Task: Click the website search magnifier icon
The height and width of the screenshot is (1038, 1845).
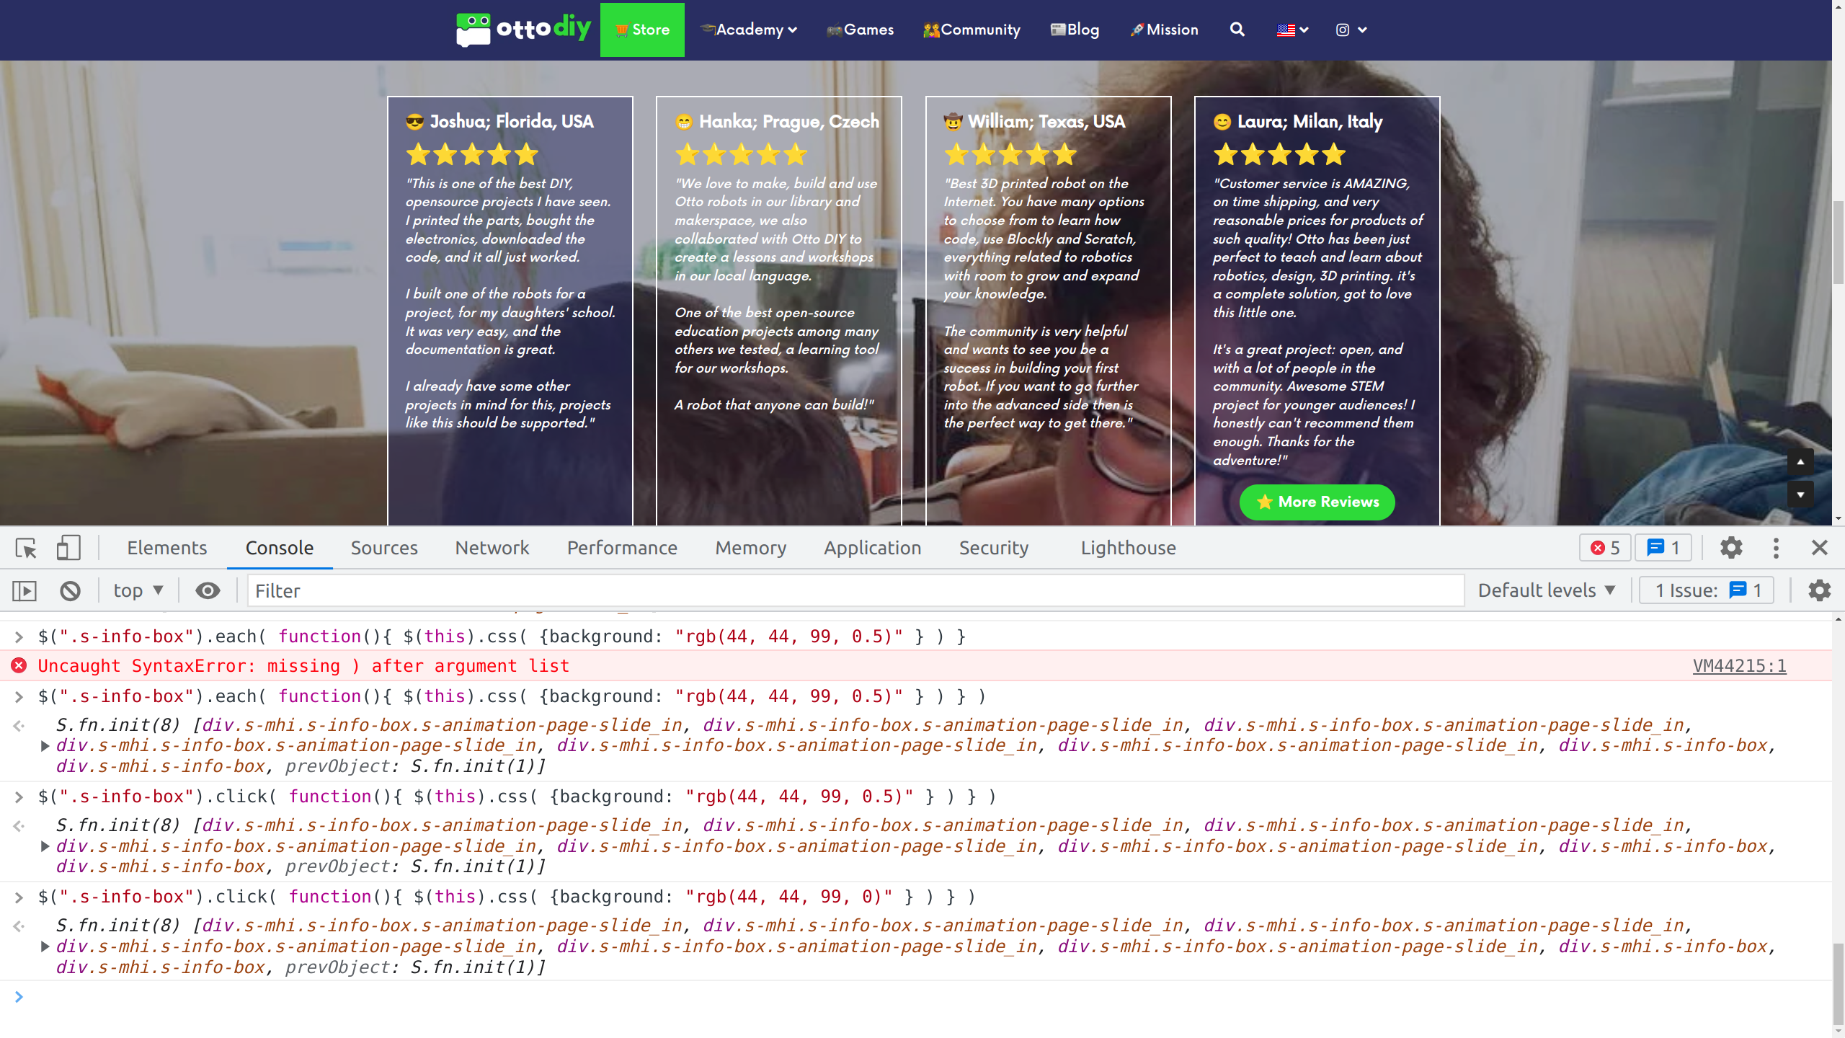Action: (1237, 30)
